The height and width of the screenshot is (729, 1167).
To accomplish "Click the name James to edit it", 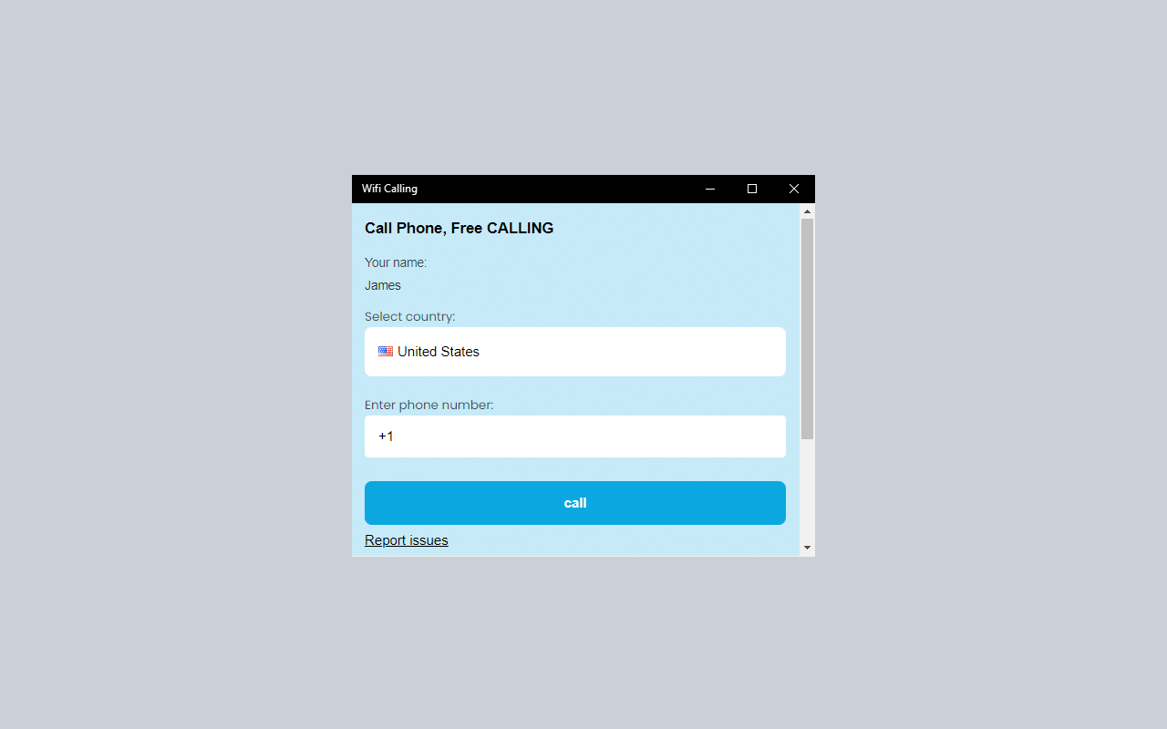I will pyautogui.click(x=383, y=285).
